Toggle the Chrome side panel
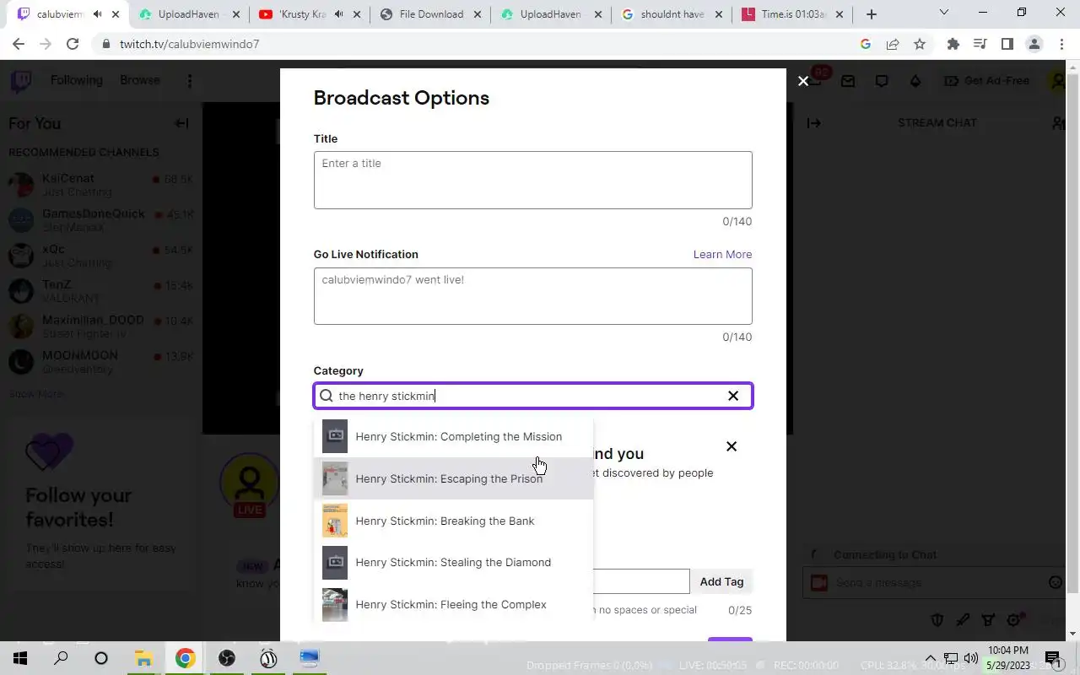This screenshot has width=1080, height=675. [x=1007, y=44]
